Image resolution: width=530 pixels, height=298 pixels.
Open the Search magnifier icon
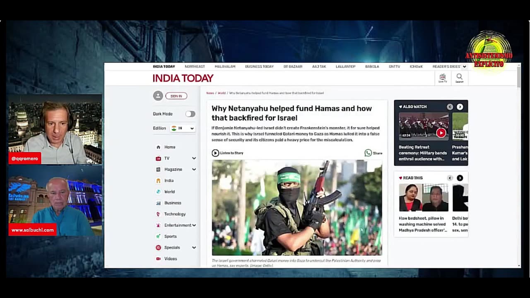459,78
